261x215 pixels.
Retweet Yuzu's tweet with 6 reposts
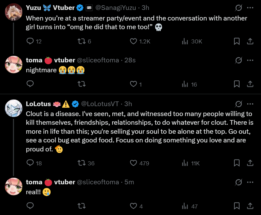click(x=81, y=41)
